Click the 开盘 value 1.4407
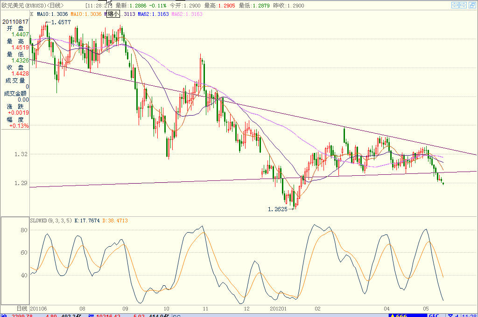 (20, 34)
